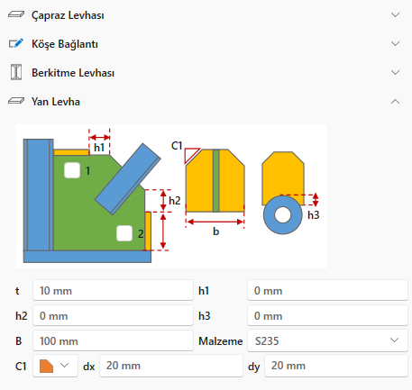Click the red C1 triangle in the diagram
This screenshot has height=390, width=412.
191,155
